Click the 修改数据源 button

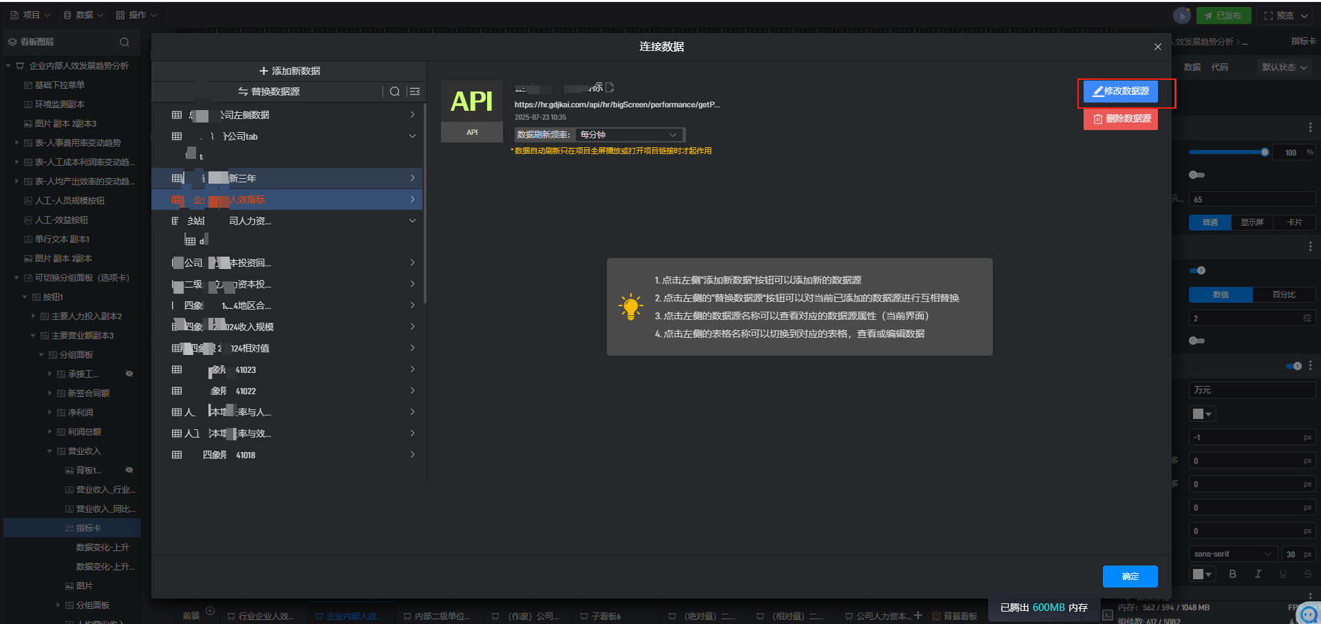tap(1120, 92)
